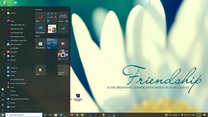Launch Adobe InDesign 2021
The height and width of the screenshot is (117, 208).
[x=20, y=32]
